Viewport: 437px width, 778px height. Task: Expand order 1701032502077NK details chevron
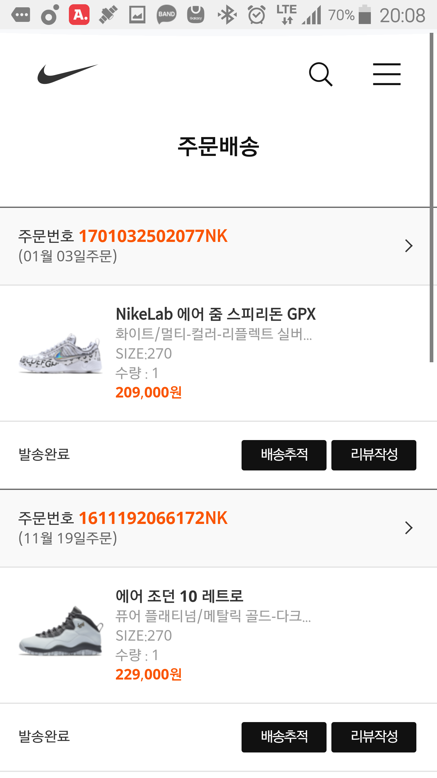[x=409, y=246]
